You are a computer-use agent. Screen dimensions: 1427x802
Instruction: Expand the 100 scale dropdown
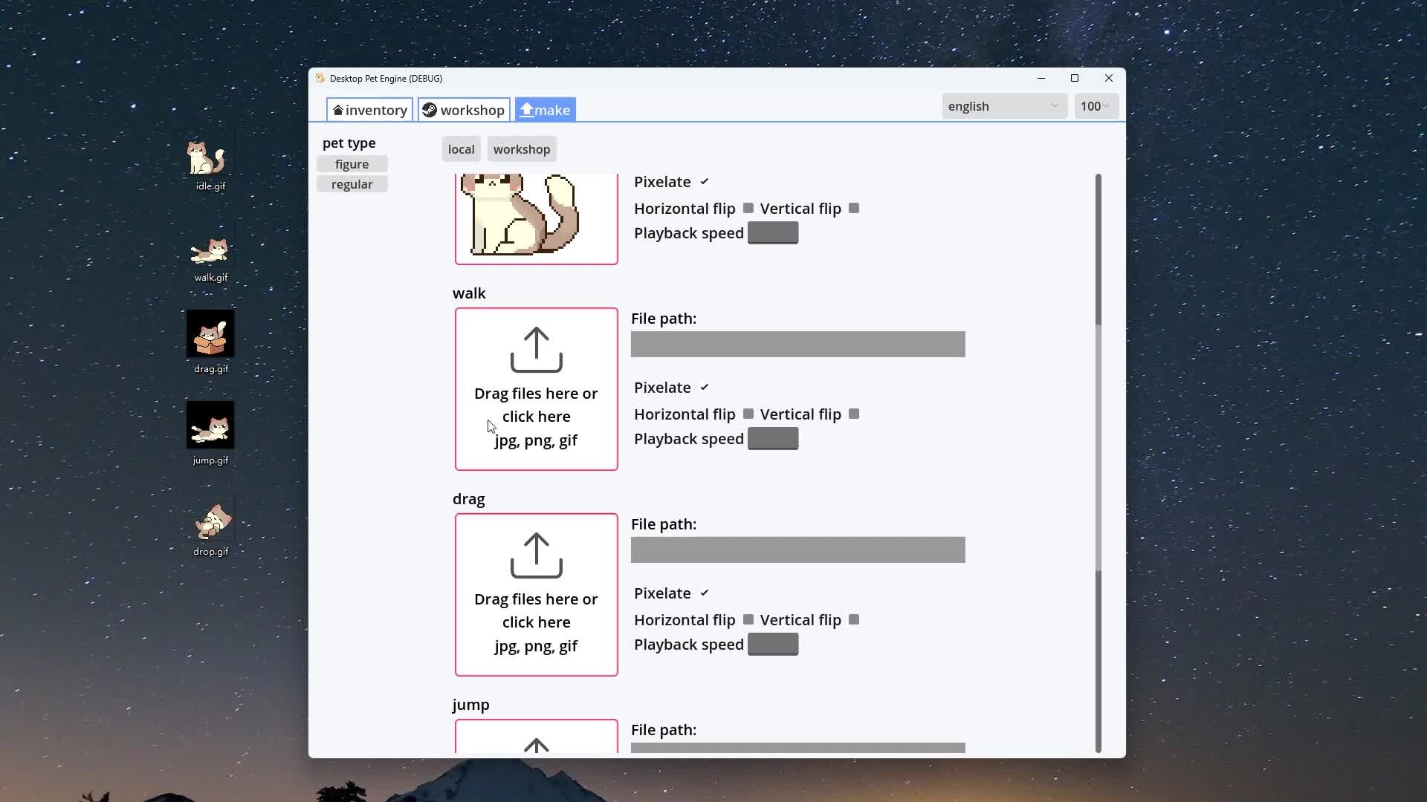(x=1096, y=106)
